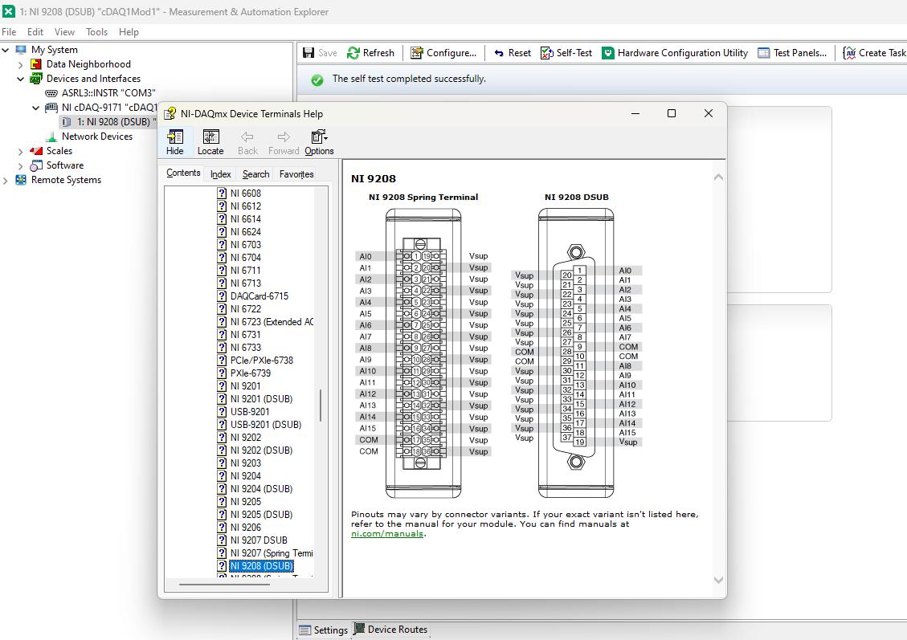
Task: Open the Options icon menu in Help
Action: (319, 137)
